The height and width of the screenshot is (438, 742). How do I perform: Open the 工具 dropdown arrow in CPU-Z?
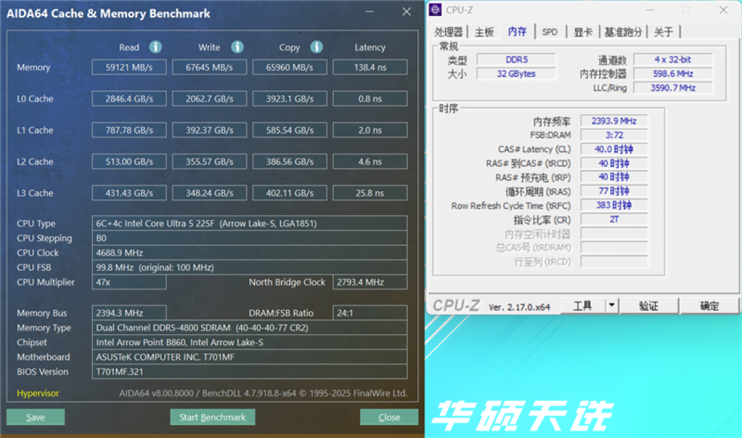coord(611,305)
